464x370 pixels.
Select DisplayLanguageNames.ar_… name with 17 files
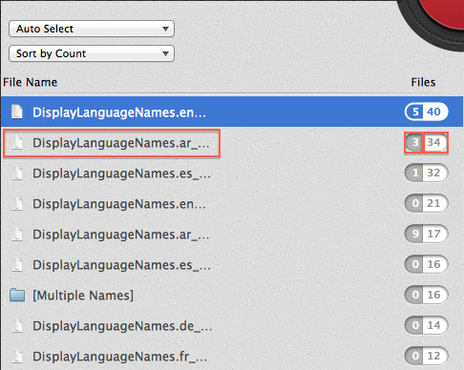(x=121, y=235)
